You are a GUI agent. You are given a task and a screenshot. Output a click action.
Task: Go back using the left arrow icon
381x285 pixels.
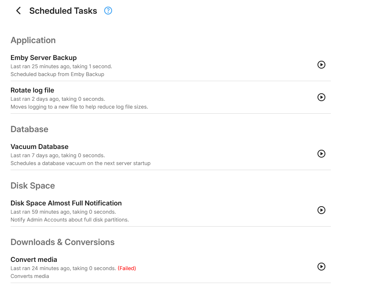(x=18, y=11)
